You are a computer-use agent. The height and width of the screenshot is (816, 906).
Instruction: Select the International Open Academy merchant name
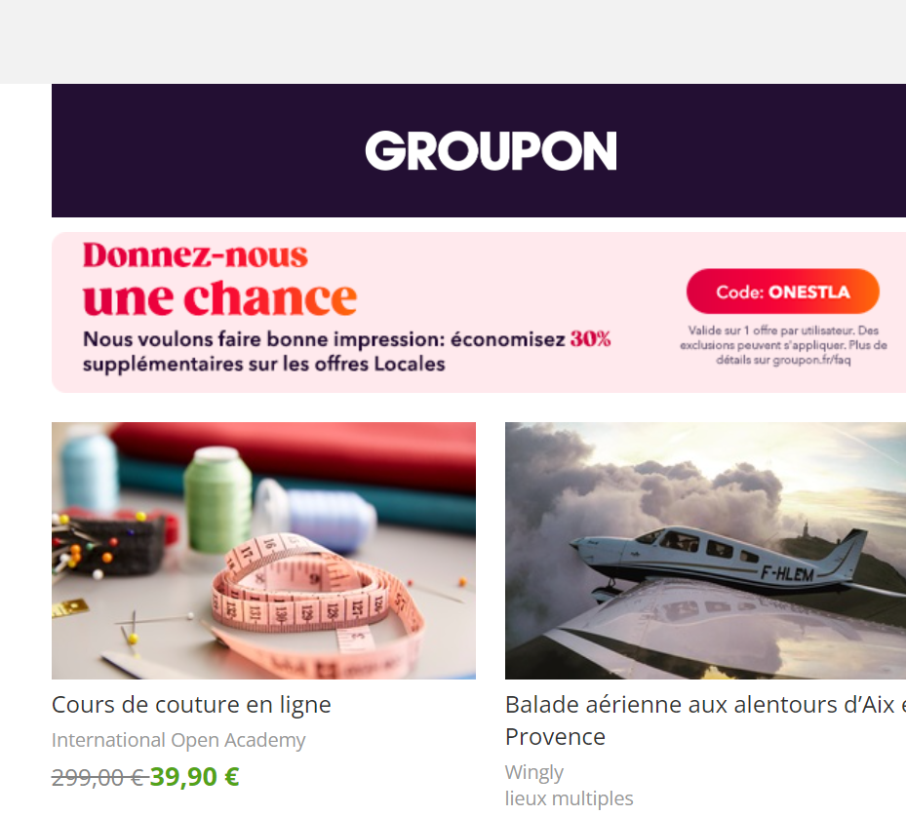click(x=178, y=740)
